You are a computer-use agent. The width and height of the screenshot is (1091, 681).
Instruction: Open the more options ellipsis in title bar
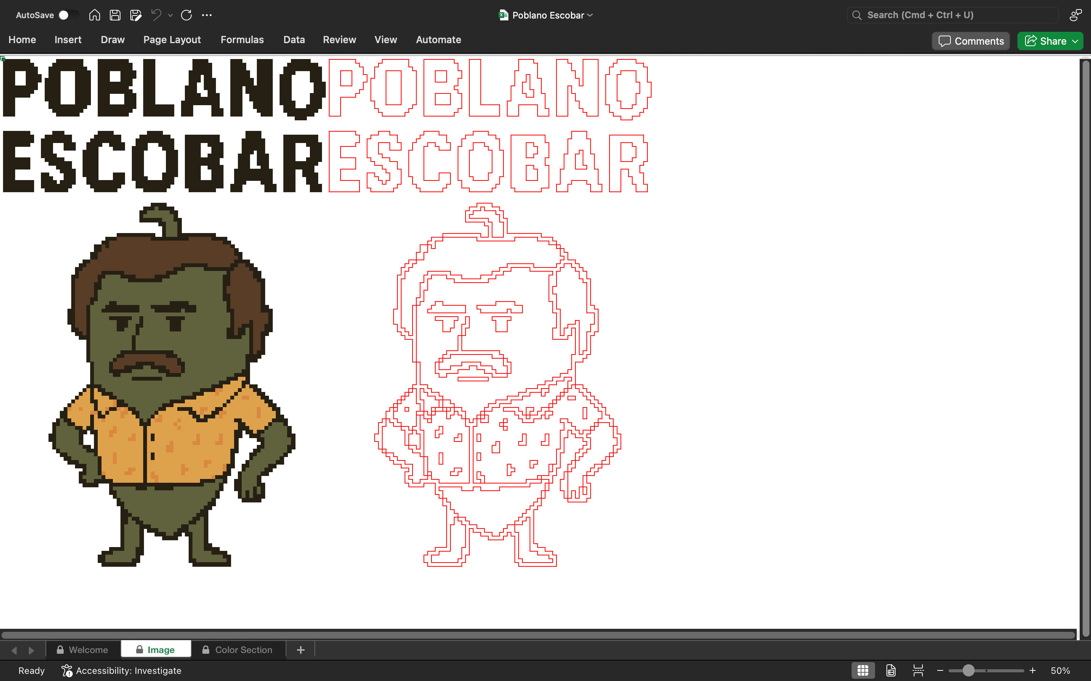click(x=206, y=15)
